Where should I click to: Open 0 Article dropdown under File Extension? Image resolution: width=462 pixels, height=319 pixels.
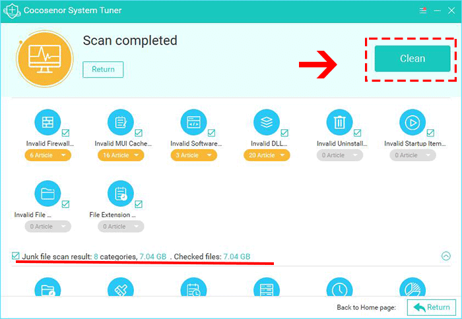click(x=121, y=226)
